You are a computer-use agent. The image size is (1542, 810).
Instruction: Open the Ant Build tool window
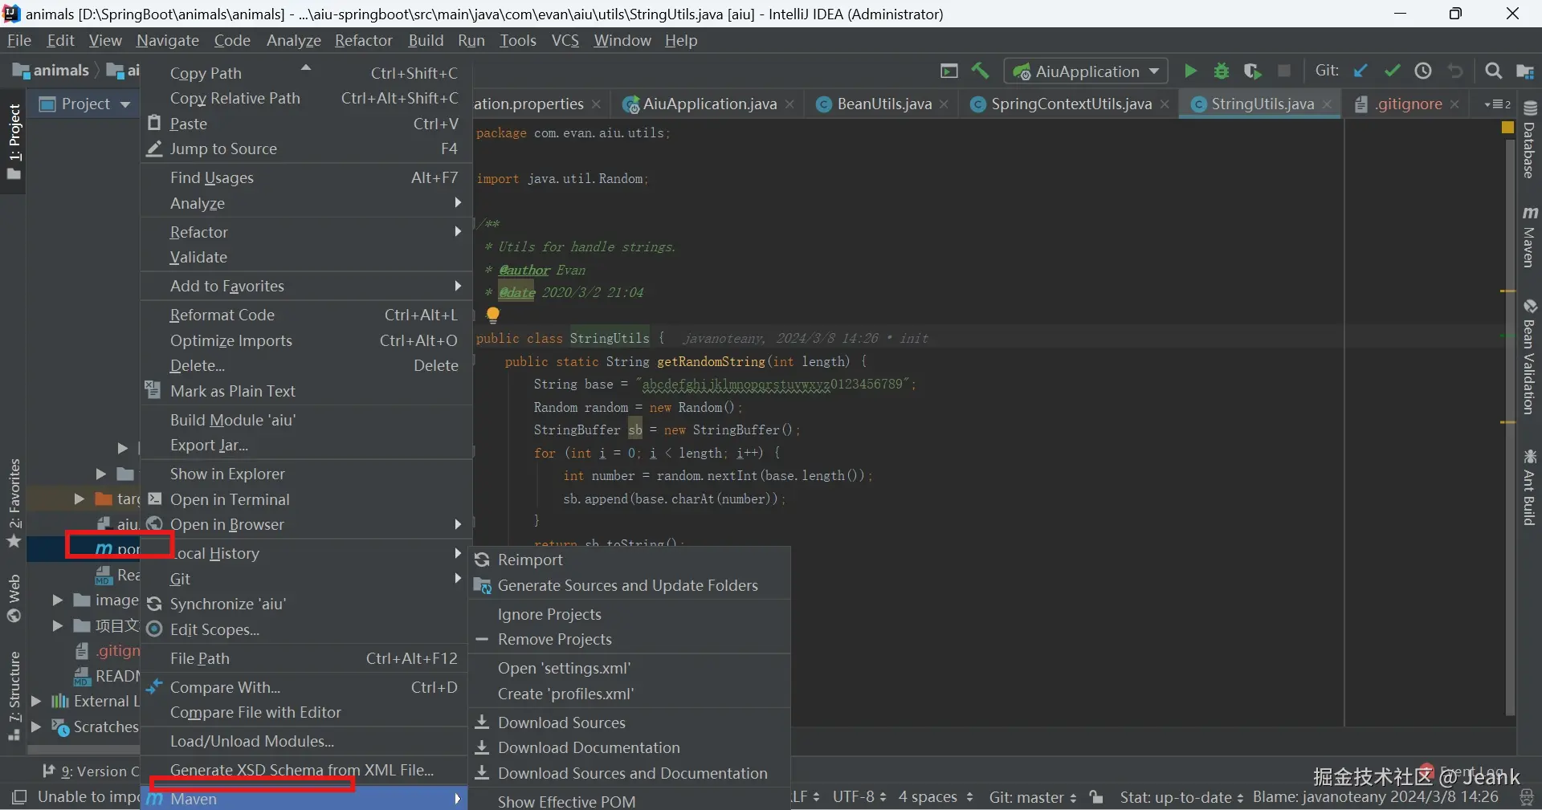[x=1529, y=487]
